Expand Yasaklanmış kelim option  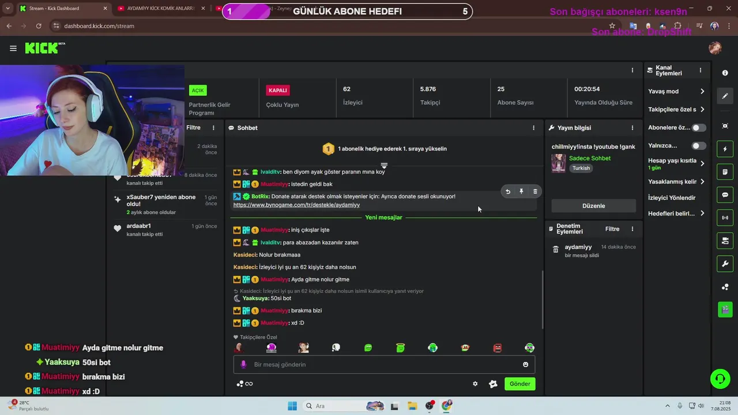[x=676, y=182]
